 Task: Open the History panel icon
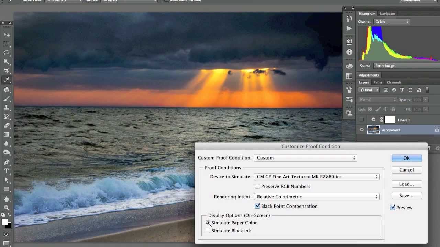pos(349,19)
